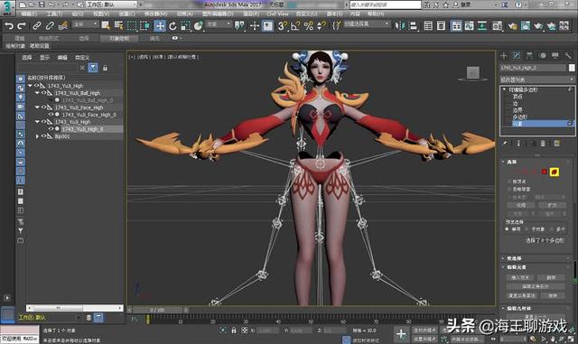Toggle the Angle Snap button

(x=295, y=26)
